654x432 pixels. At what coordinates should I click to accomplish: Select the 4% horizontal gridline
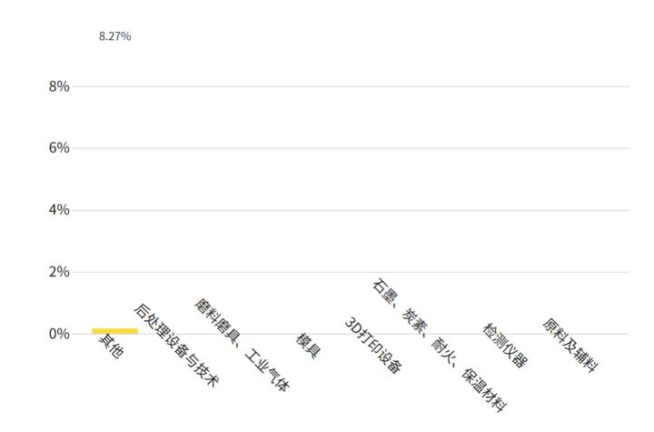tap(363, 210)
